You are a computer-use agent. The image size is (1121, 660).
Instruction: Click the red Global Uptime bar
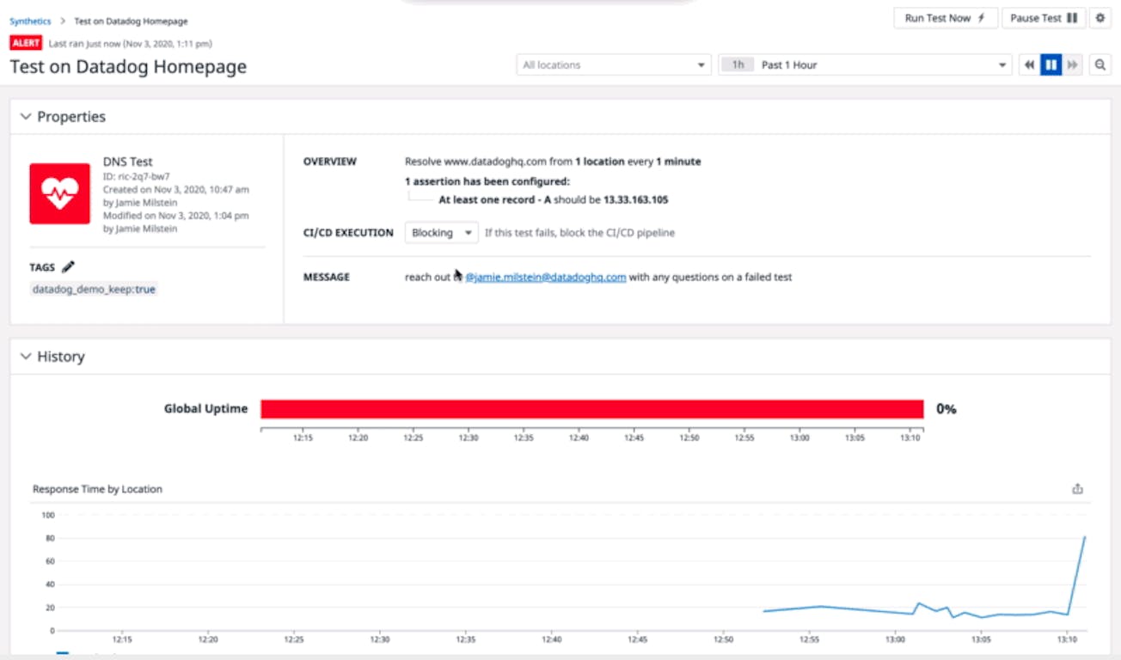(x=591, y=409)
